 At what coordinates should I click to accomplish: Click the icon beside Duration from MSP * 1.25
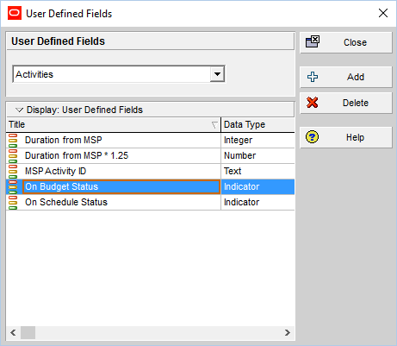[13, 156]
